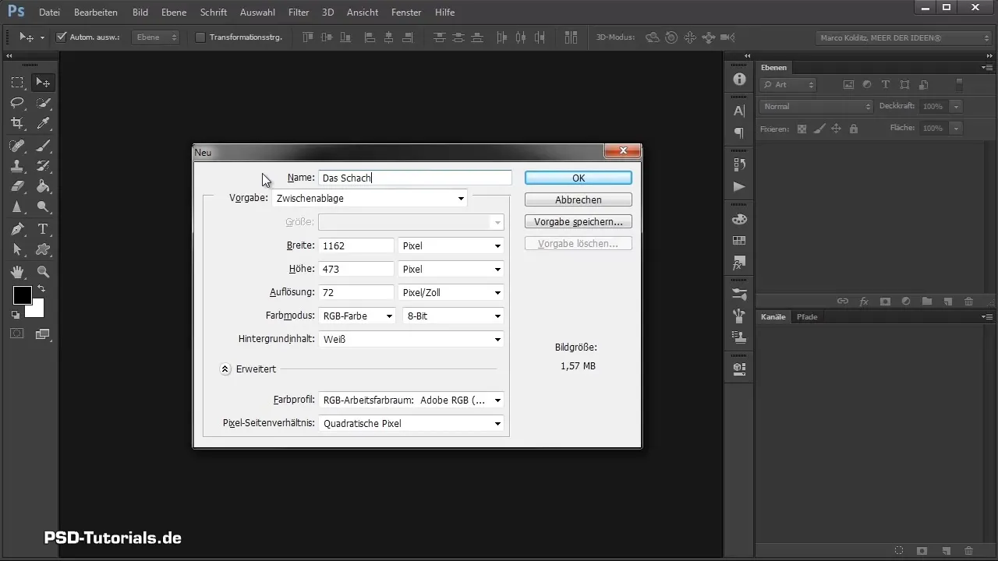Confirm the new document with OK
This screenshot has width=998, height=561.
pos(579,178)
